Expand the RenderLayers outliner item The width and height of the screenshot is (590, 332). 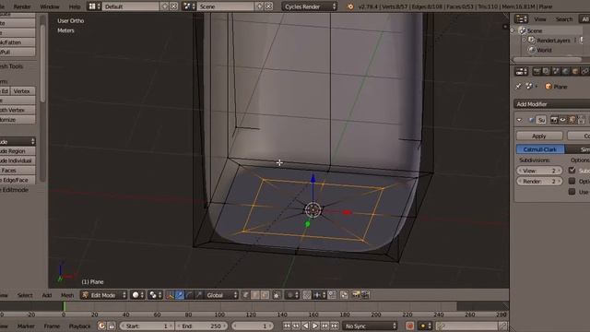pos(525,40)
